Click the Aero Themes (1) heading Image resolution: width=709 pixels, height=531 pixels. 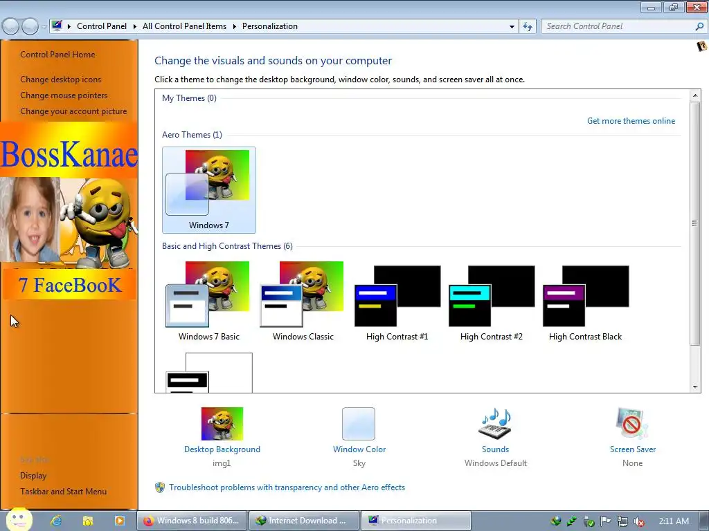click(x=192, y=135)
